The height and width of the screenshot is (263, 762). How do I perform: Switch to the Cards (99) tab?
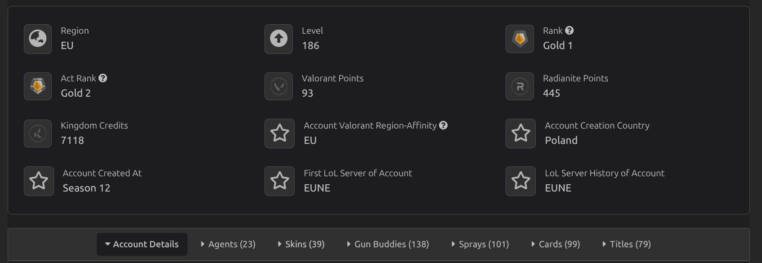point(556,244)
